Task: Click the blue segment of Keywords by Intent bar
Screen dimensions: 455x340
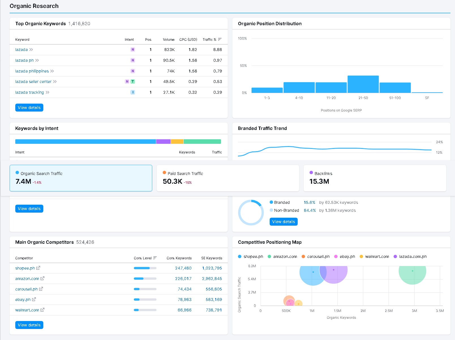Action: click(x=85, y=142)
